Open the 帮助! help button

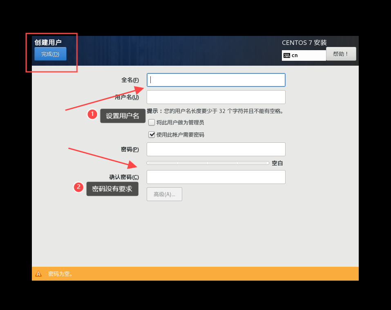341,54
